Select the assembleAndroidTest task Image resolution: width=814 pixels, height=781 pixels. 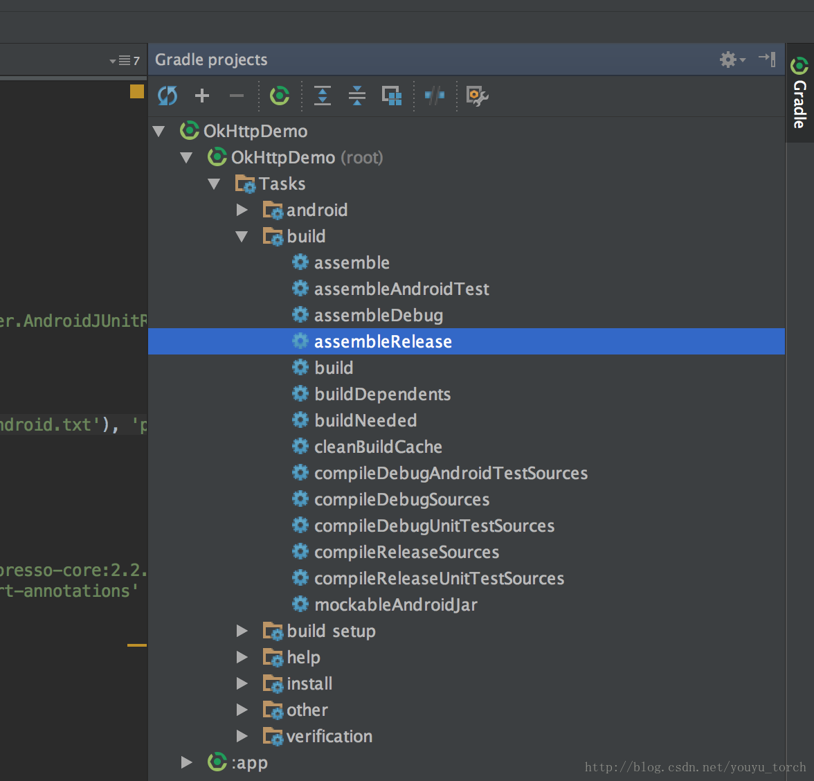pos(401,289)
